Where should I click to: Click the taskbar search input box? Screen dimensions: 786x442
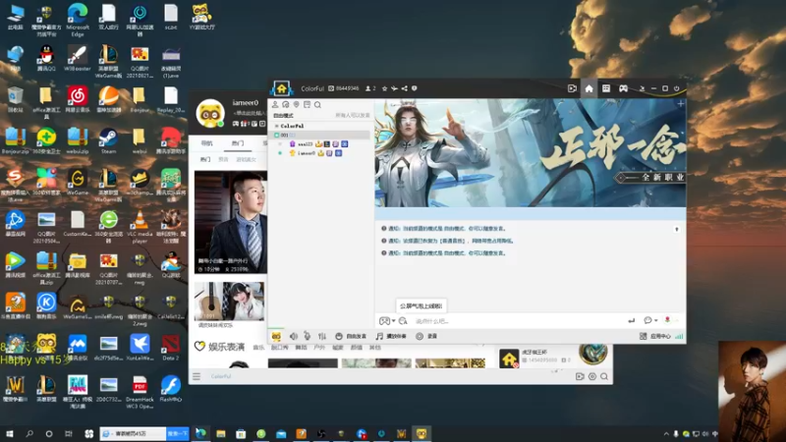click(x=134, y=433)
